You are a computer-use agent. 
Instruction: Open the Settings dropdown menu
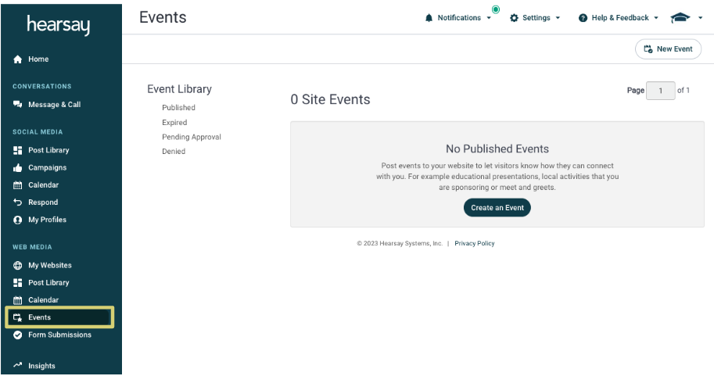pyautogui.click(x=536, y=18)
